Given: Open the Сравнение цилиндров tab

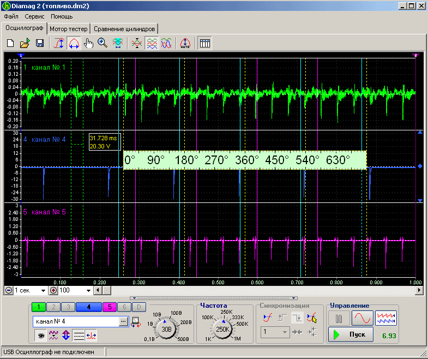Looking at the screenshot, I should click(x=124, y=29).
